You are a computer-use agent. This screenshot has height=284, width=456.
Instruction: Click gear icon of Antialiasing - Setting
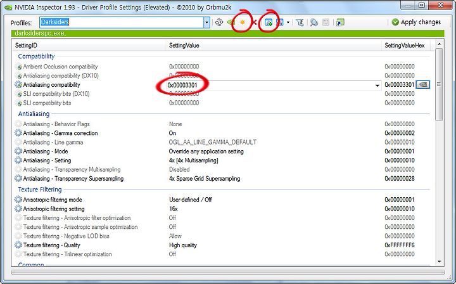tap(18, 160)
